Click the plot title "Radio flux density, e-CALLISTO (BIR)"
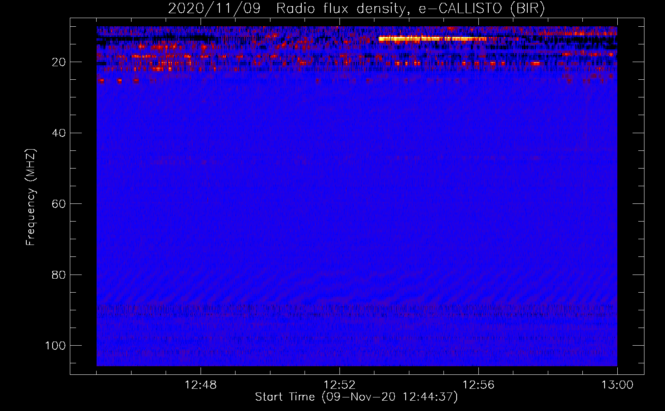 [x=411, y=9]
